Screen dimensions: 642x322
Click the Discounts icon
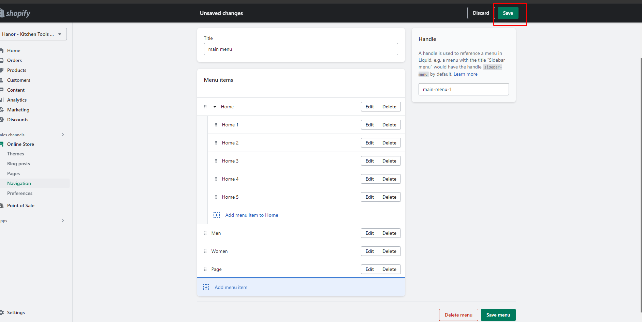tap(2, 120)
